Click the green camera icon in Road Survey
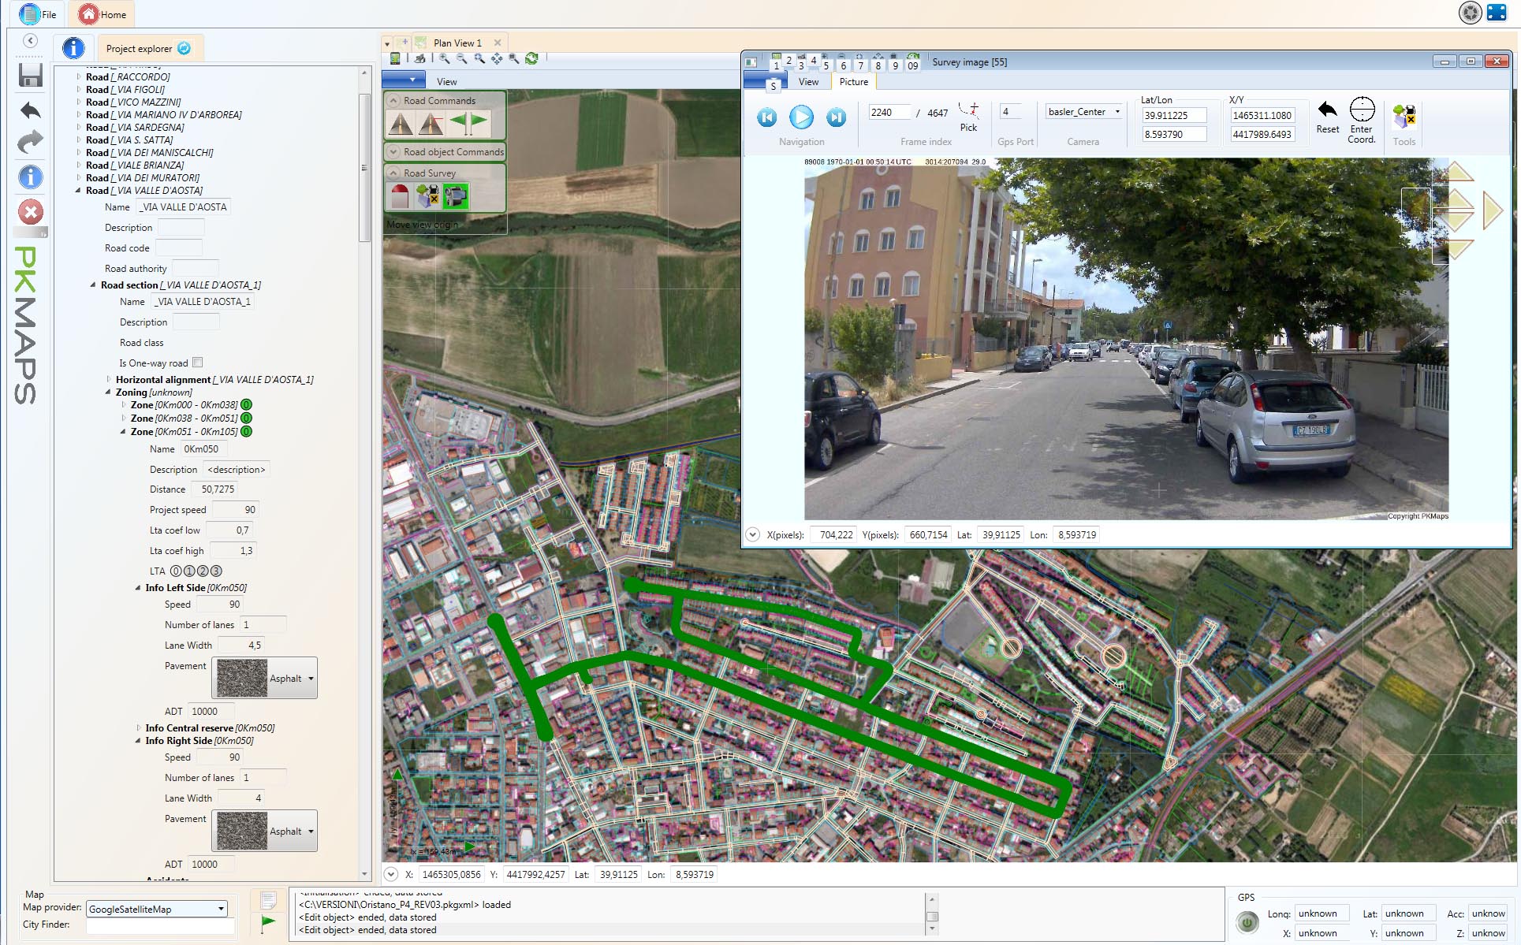 point(456,195)
